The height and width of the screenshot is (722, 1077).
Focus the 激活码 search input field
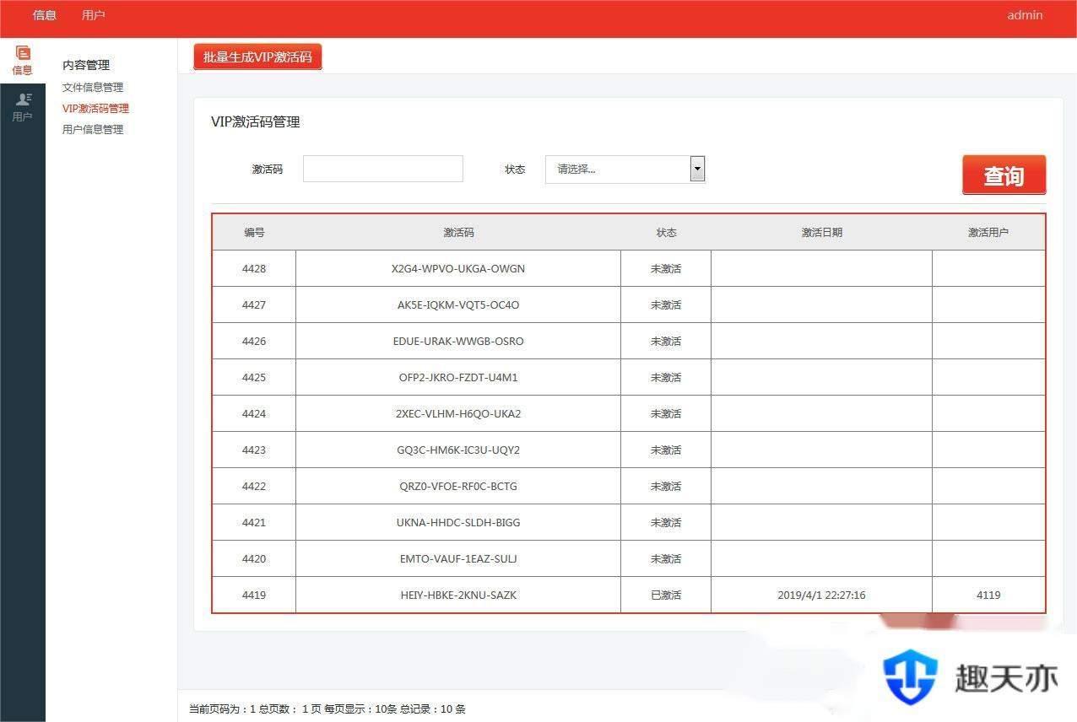point(383,169)
